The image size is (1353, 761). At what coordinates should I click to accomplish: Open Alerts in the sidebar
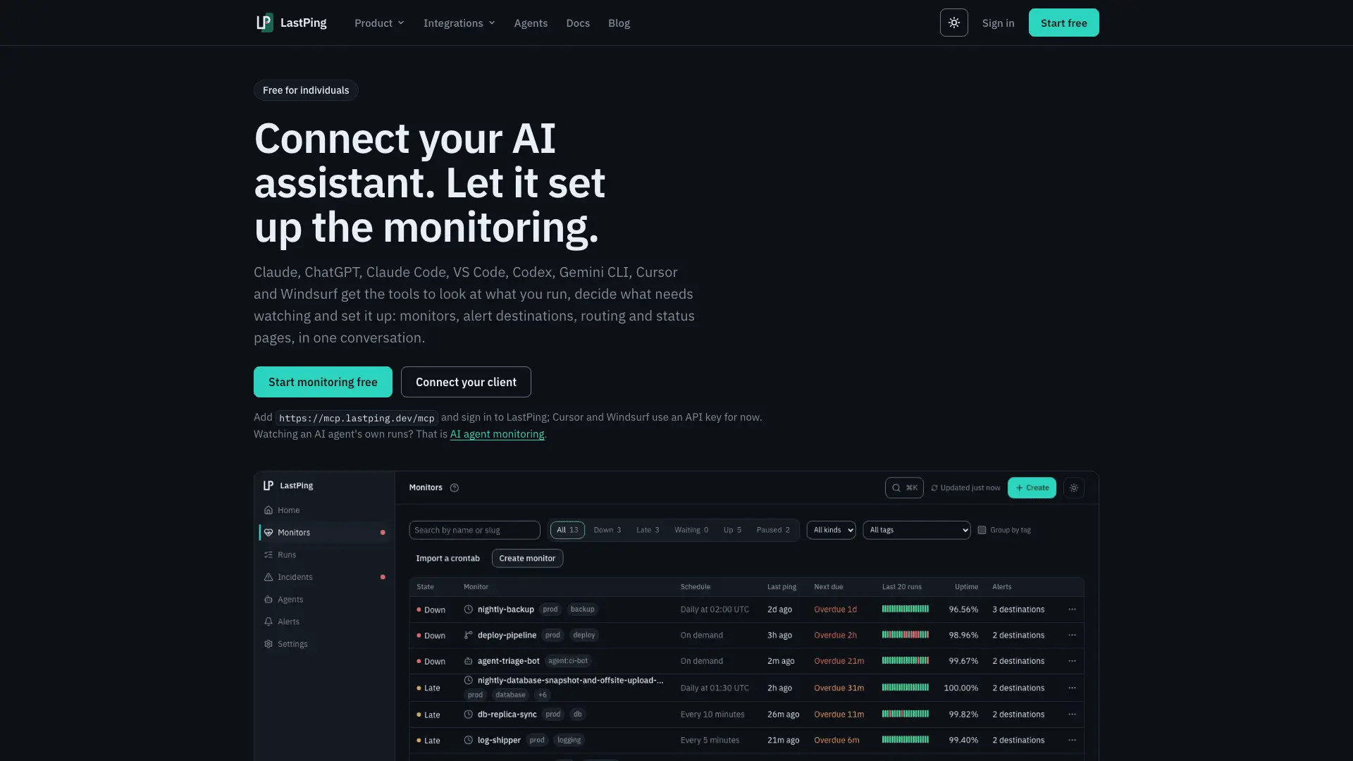tap(324, 621)
